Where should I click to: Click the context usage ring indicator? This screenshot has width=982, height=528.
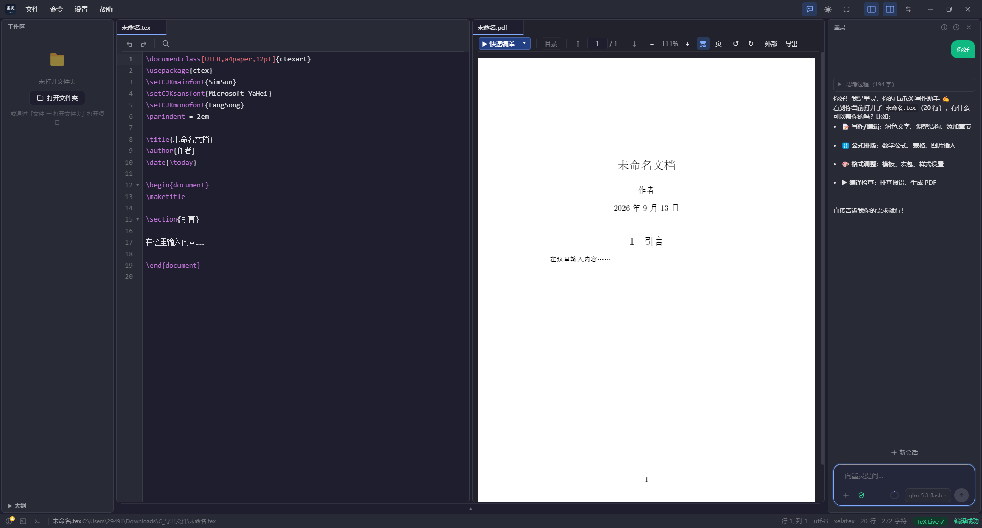coord(895,495)
